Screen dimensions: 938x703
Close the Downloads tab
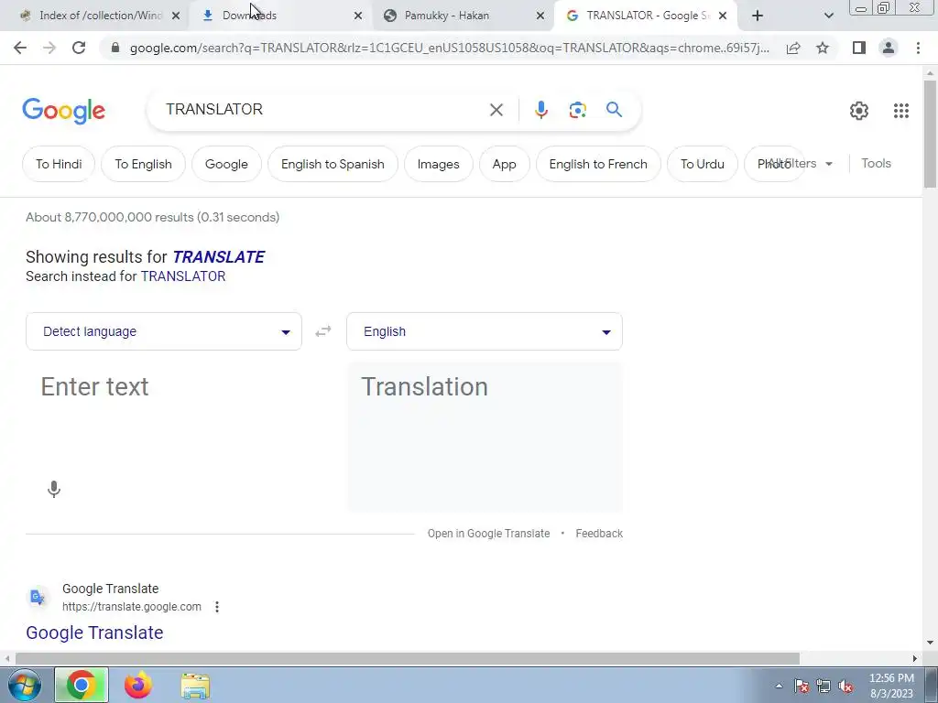[358, 16]
